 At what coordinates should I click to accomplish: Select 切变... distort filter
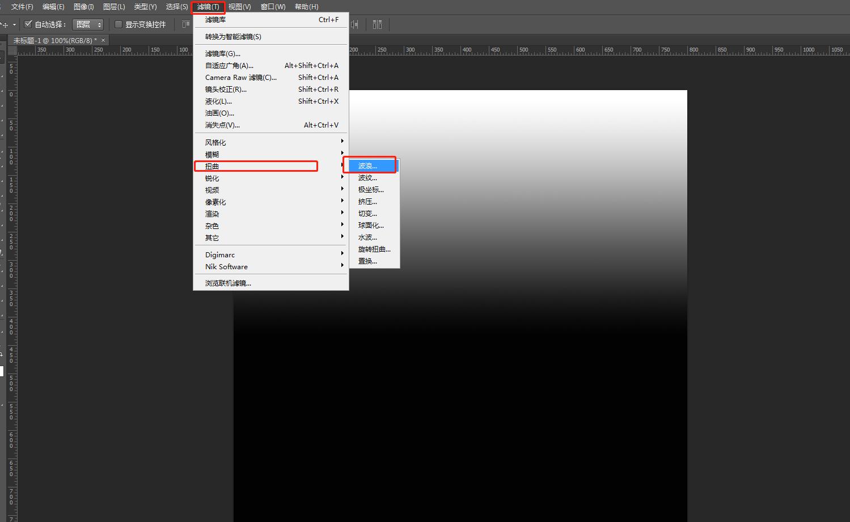coord(374,214)
